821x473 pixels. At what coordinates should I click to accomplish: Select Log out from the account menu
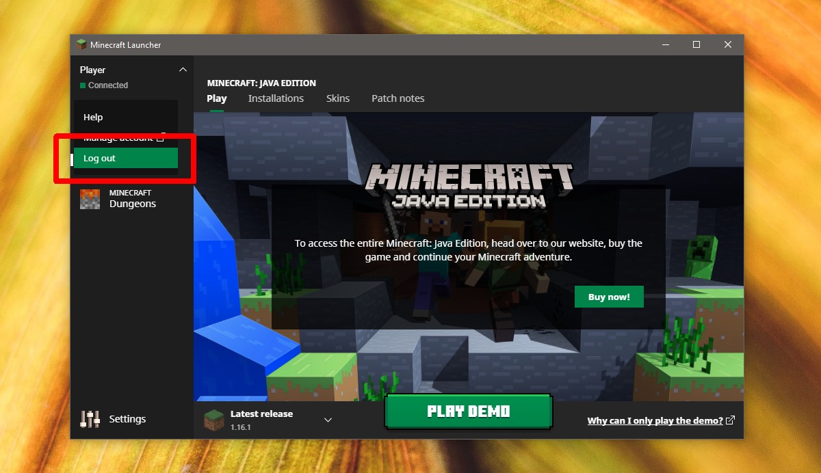126,158
